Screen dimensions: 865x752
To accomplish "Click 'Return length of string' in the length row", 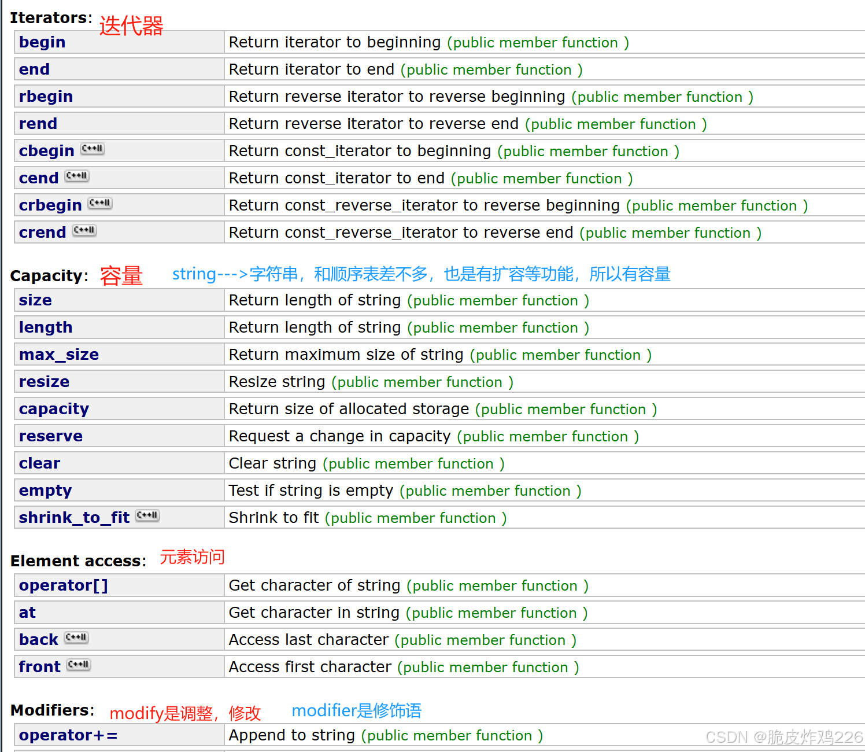I will click(x=315, y=327).
